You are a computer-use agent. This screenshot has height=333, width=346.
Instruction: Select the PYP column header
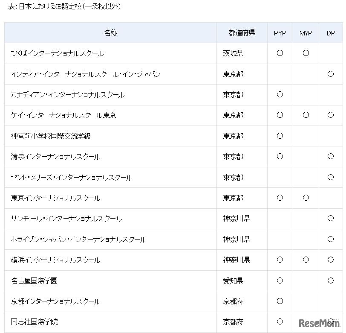[x=280, y=32]
